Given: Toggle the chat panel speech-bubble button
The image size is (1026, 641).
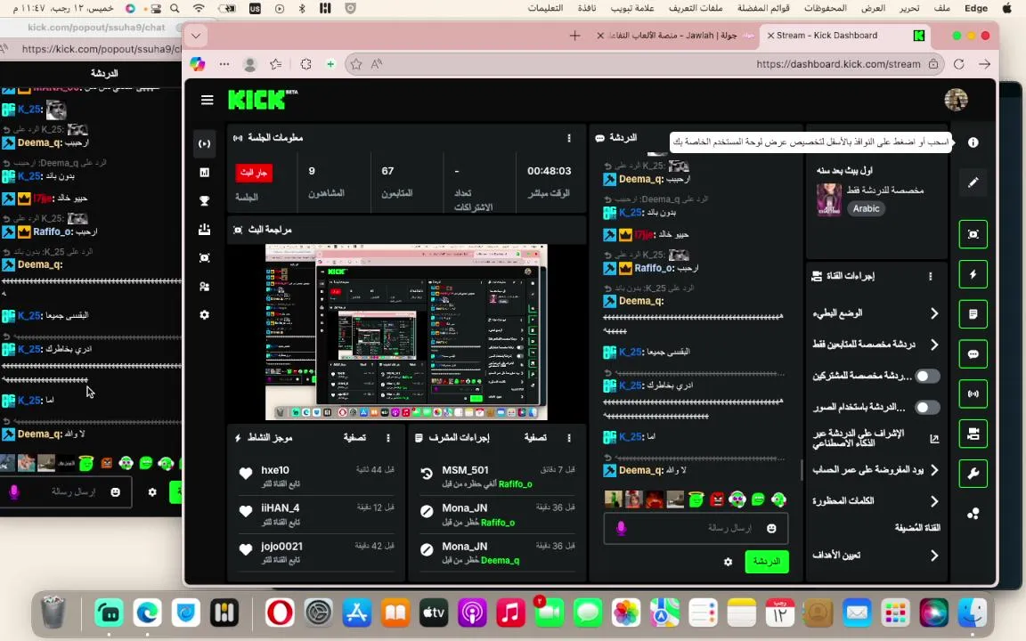Looking at the screenshot, I should pyautogui.click(x=973, y=354).
